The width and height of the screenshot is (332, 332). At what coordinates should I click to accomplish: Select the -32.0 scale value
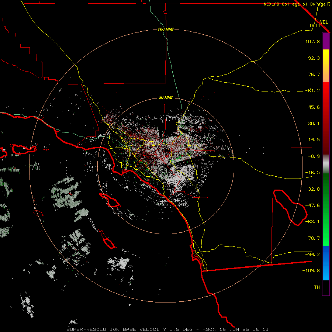tap(312, 189)
